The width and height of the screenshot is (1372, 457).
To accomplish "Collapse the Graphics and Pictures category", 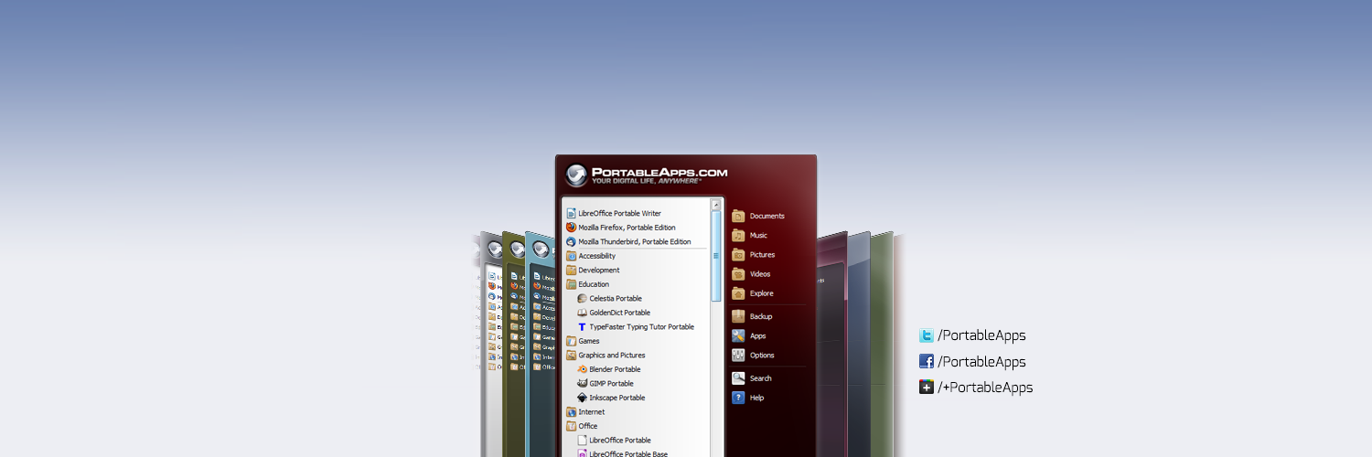I will [606, 355].
